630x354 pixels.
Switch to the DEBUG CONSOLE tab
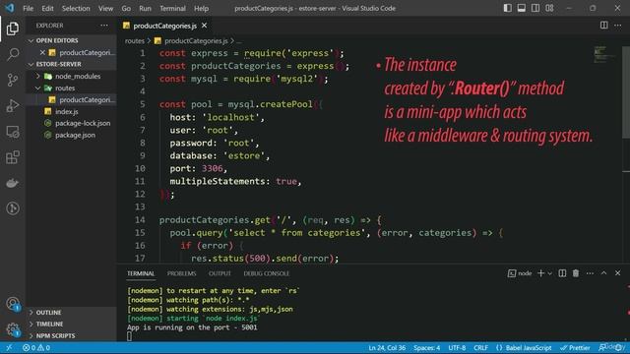coord(267,273)
